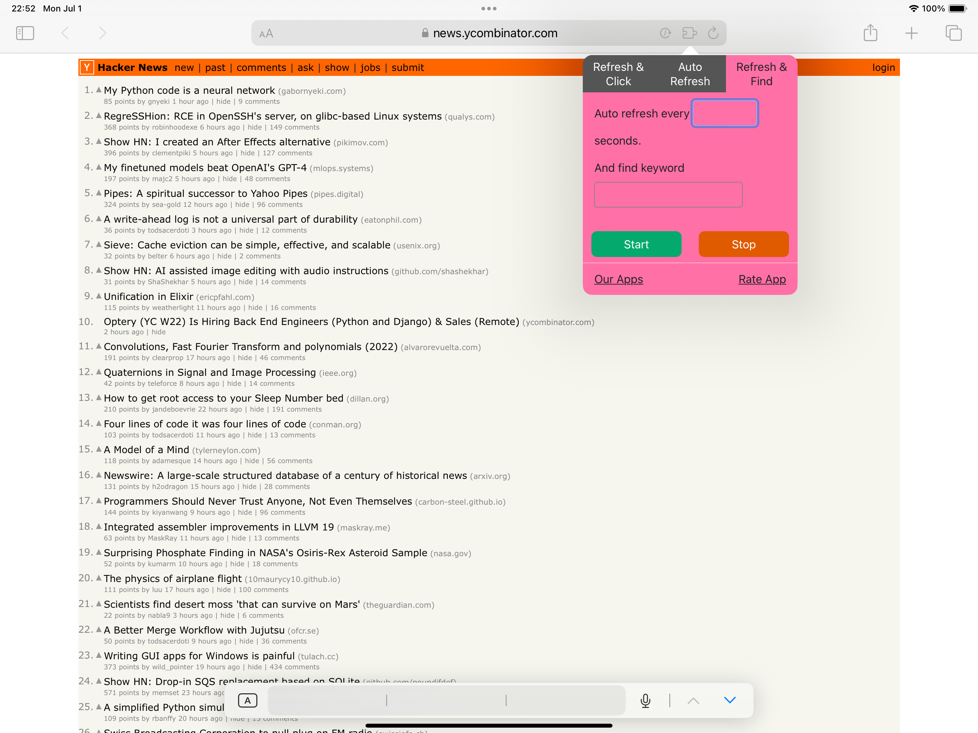Upvote 'Show HN: I created an After Effects alternative'
Viewport: 978px width, 733px height.
(x=98, y=141)
